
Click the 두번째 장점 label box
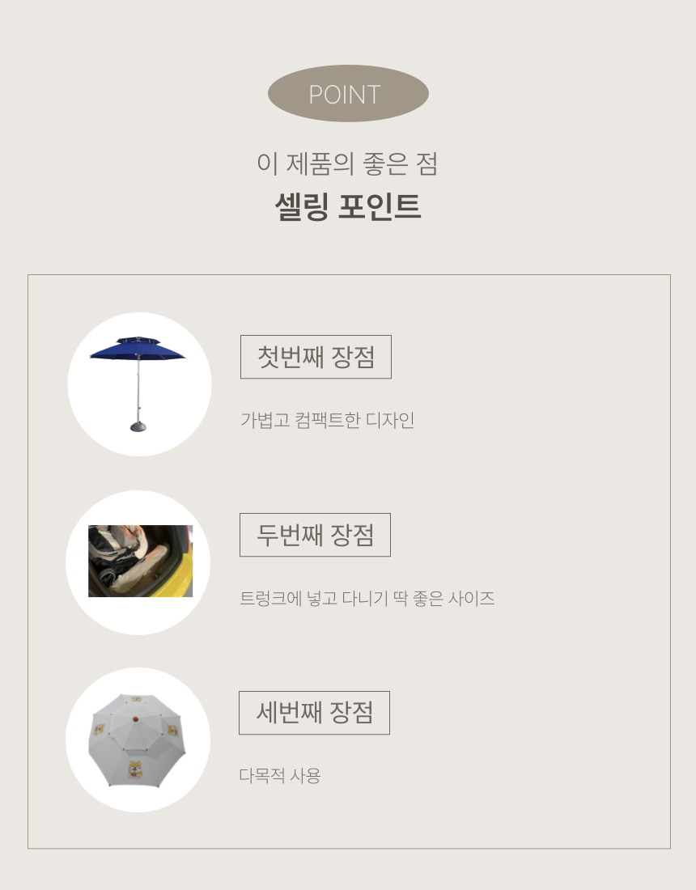click(x=315, y=535)
